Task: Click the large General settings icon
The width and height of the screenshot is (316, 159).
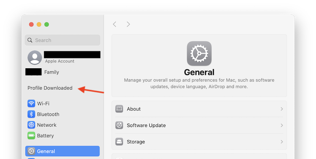Action: point(199,54)
